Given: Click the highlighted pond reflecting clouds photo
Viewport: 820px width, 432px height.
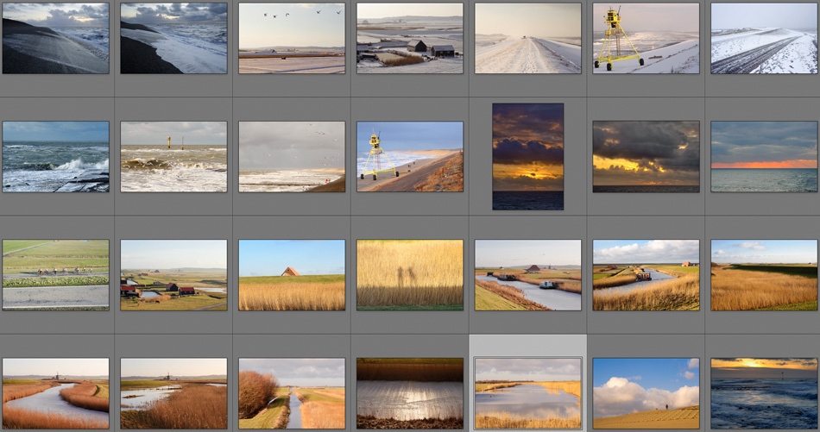Looking at the screenshot, I should tap(527, 393).
